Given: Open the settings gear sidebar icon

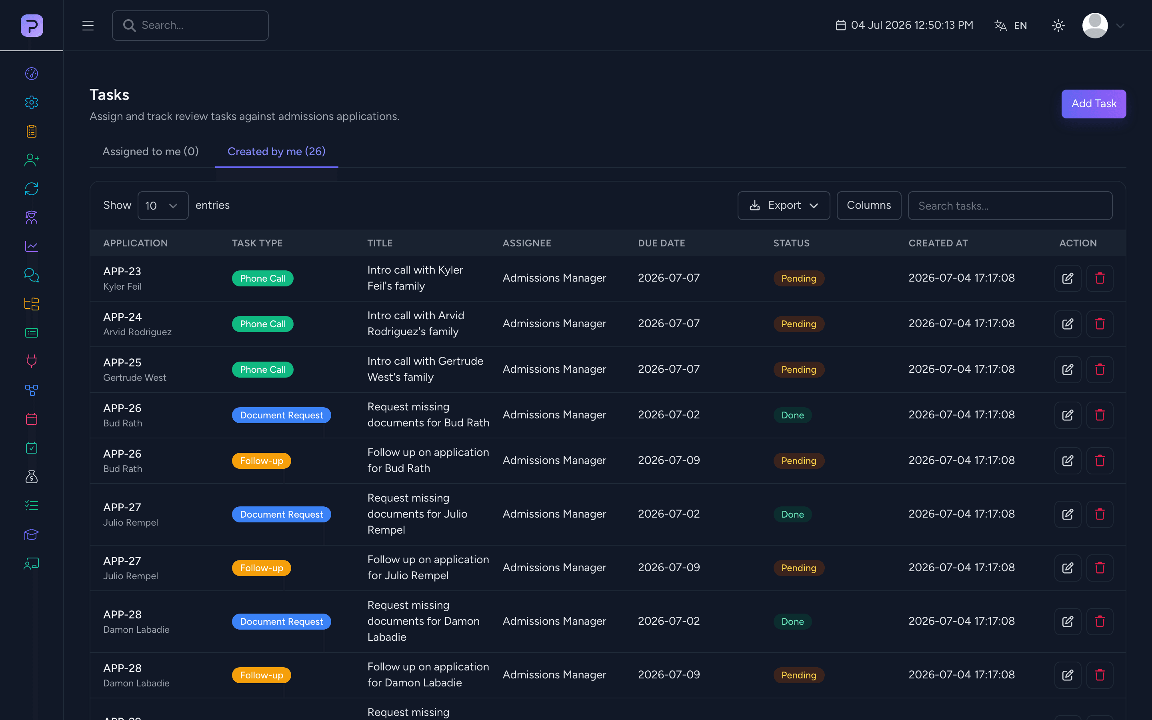Looking at the screenshot, I should pyautogui.click(x=32, y=102).
